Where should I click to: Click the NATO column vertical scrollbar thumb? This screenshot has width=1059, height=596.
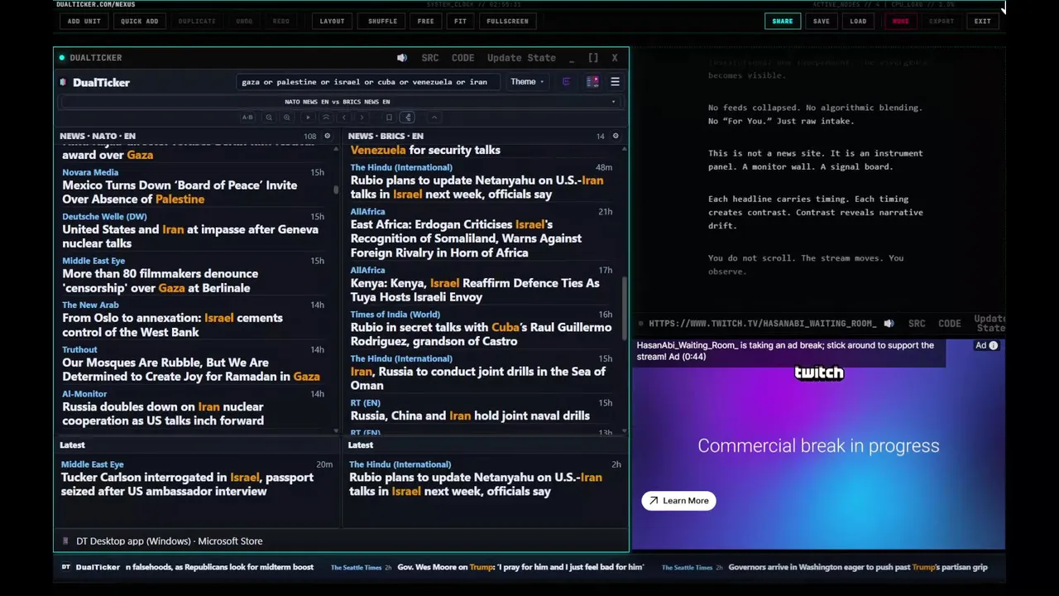pyautogui.click(x=336, y=190)
